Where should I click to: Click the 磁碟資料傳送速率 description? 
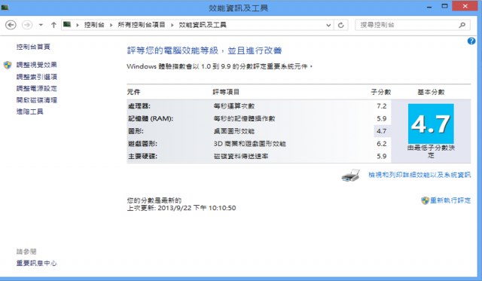241,157
